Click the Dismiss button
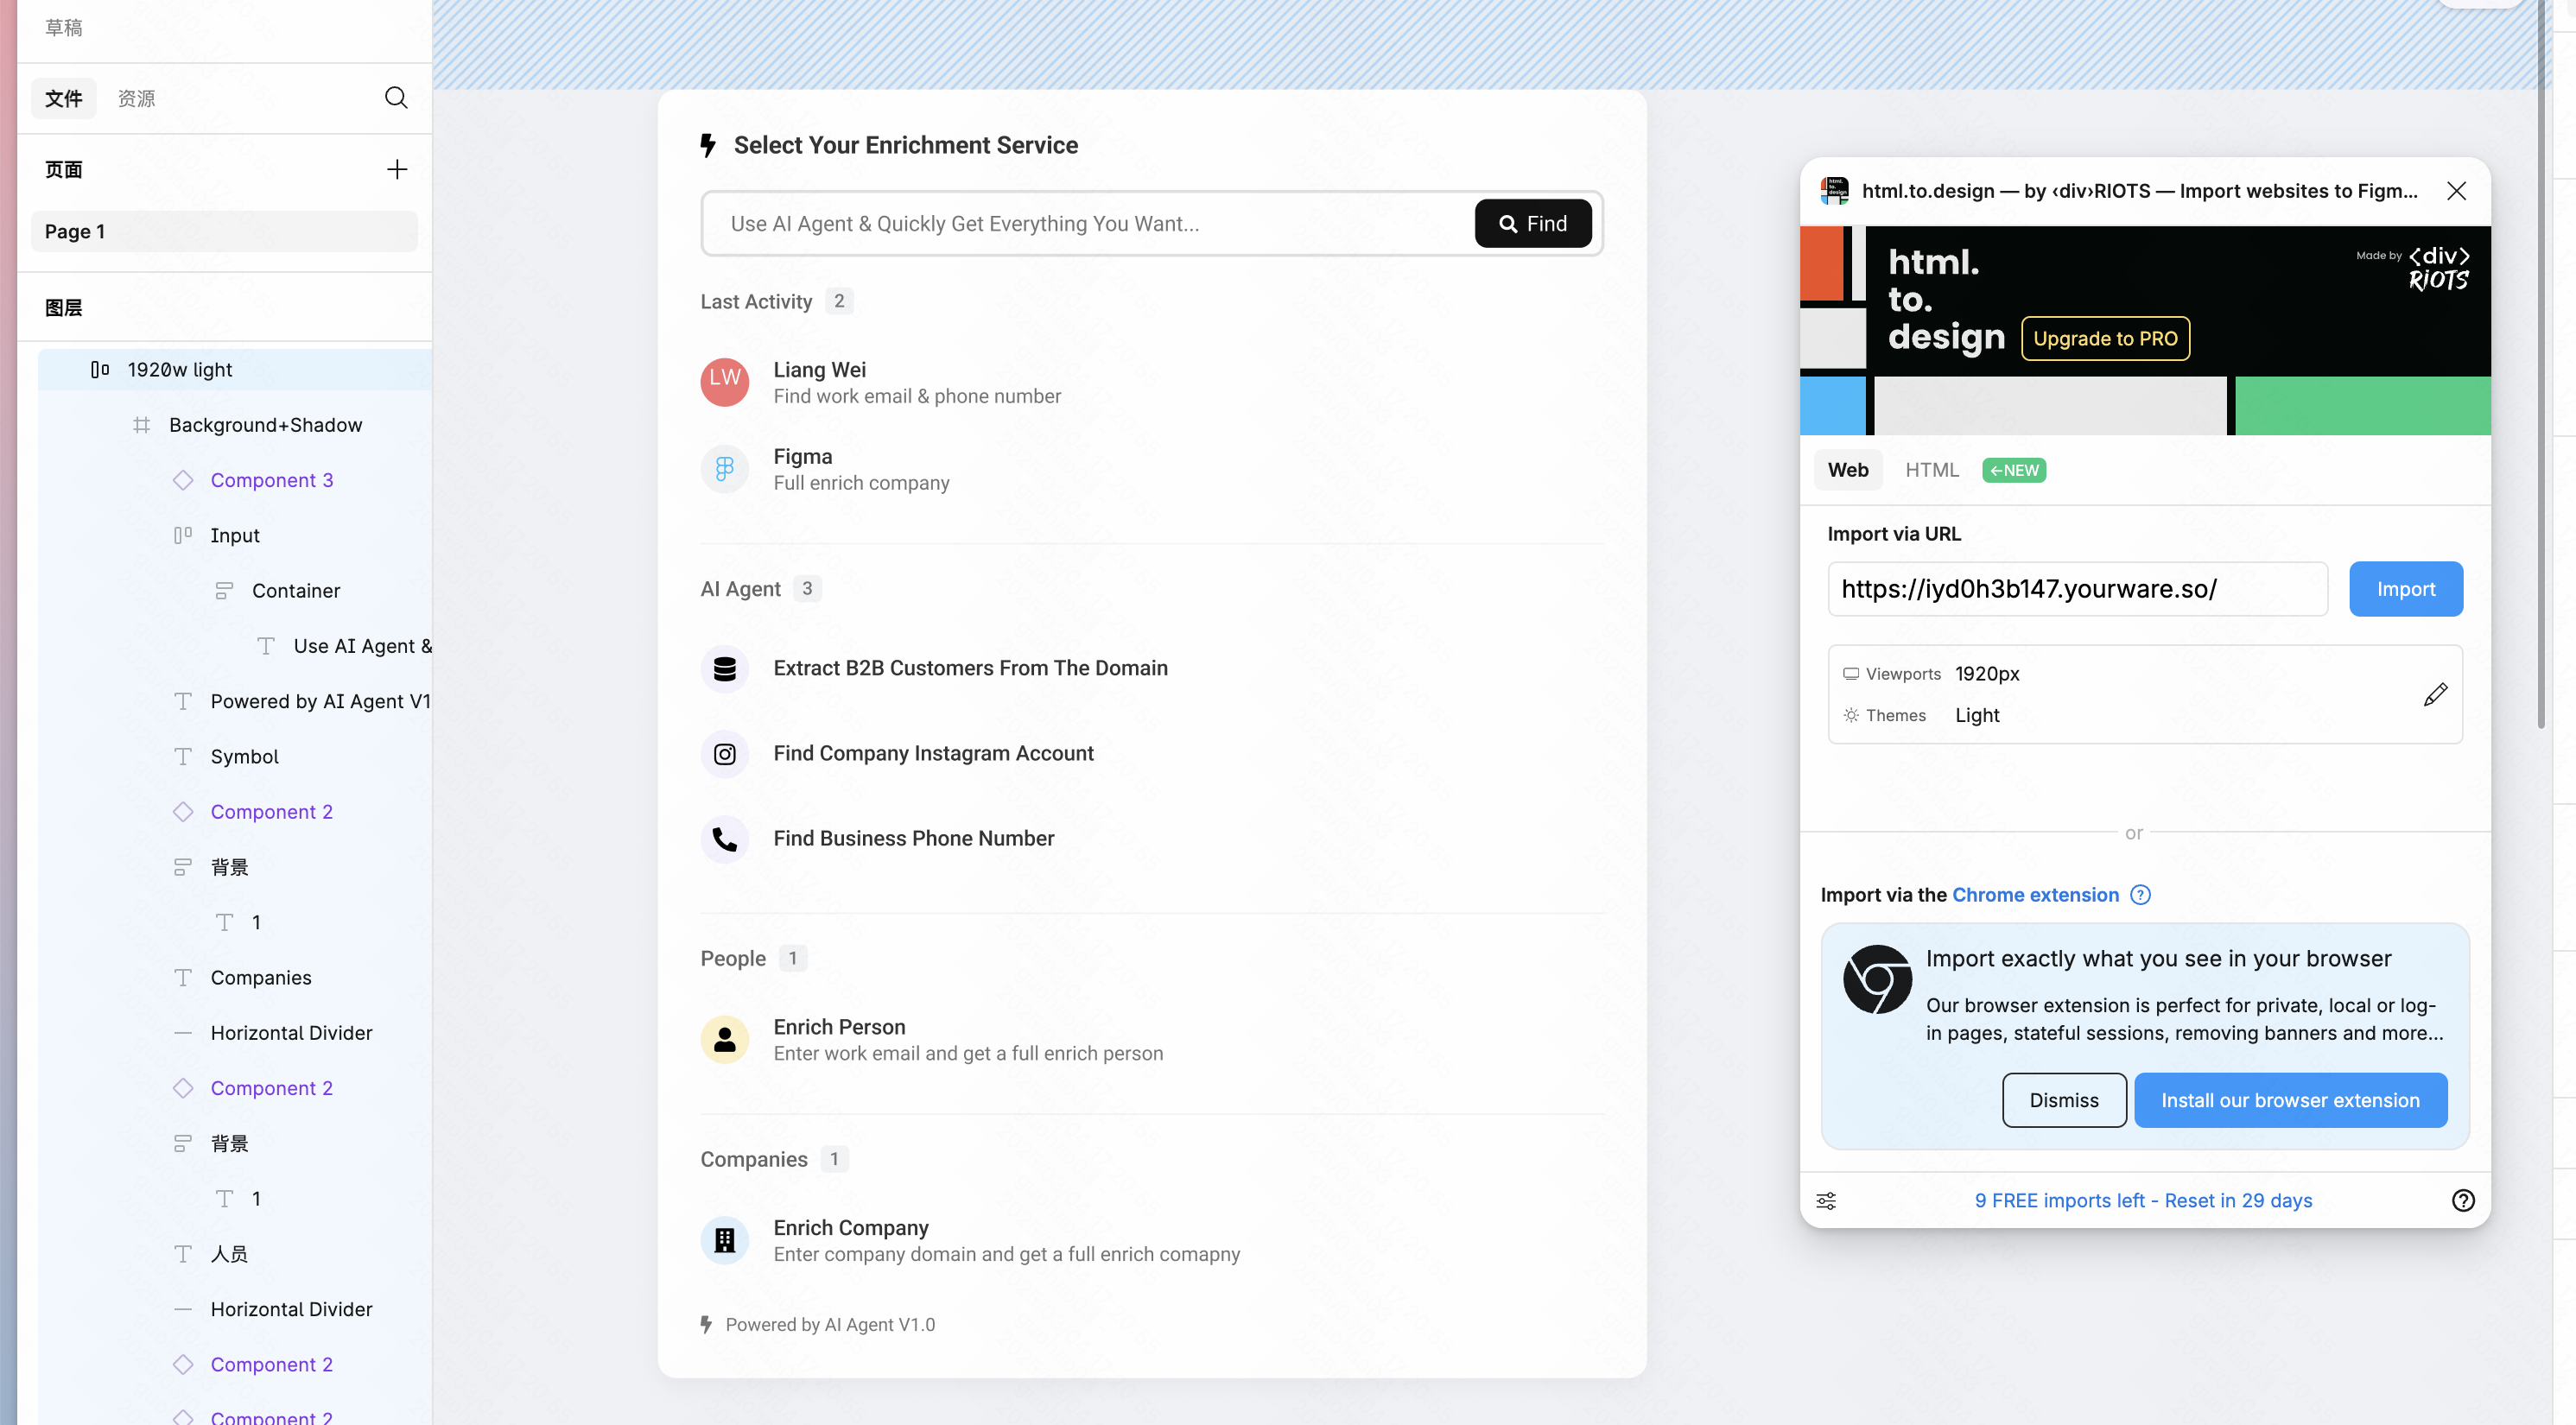 [x=2063, y=1100]
